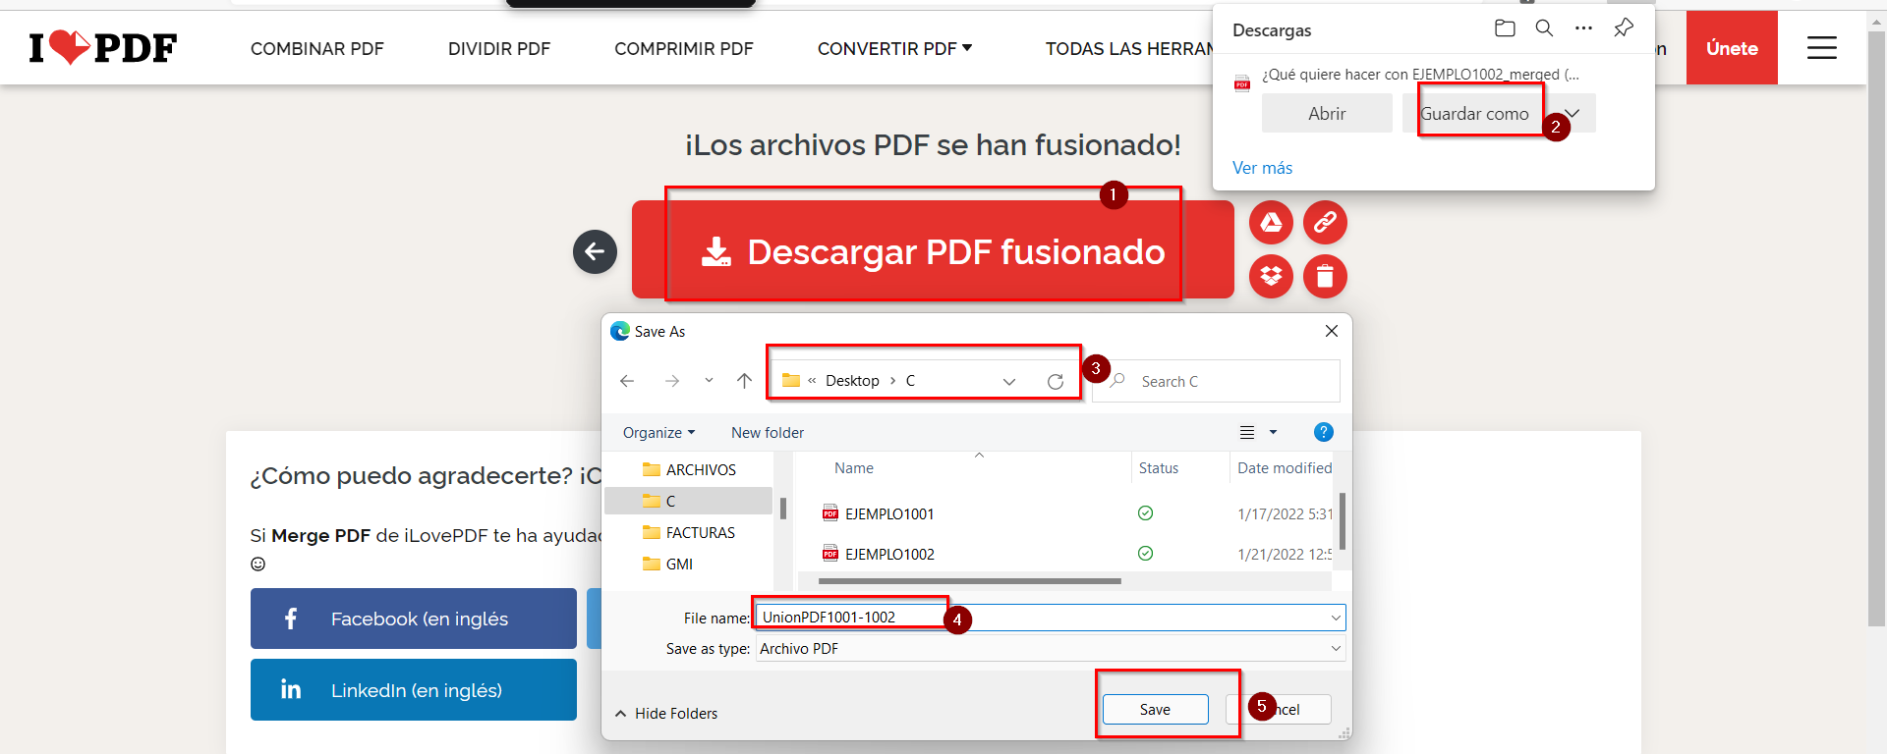Open view options dropdown arrow
1887x754 pixels.
pyautogui.click(x=1273, y=432)
